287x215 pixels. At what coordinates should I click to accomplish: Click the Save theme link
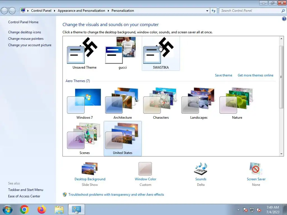pyautogui.click(x=223, y=75)
